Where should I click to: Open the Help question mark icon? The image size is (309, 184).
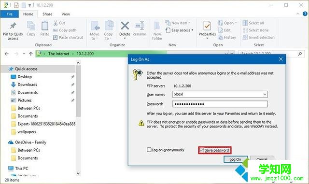point(305,14)
